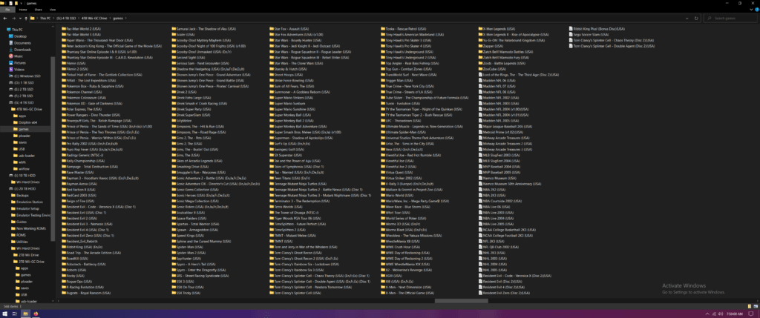The image size is (760, 318).
Task: Open Music in the sidebar
Action: point(16,56)
